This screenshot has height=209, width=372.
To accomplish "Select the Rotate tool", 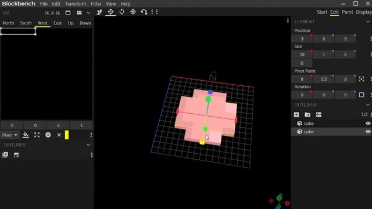I will pyautogui.click(x=121, y=12).
